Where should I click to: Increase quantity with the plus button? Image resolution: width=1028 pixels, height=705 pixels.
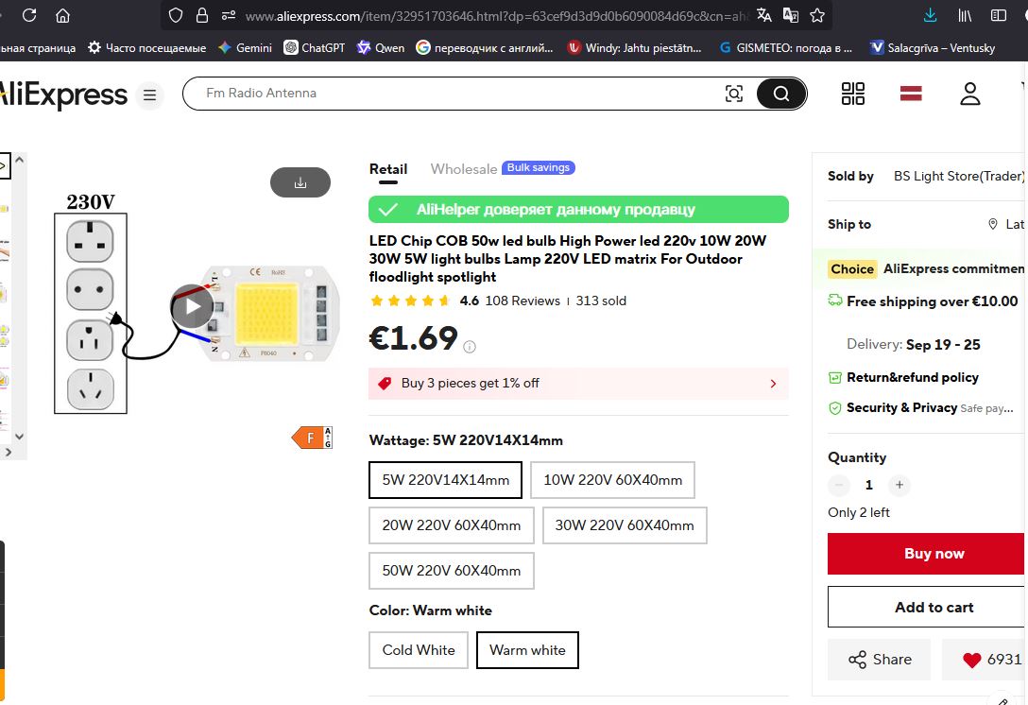[899, 485]
